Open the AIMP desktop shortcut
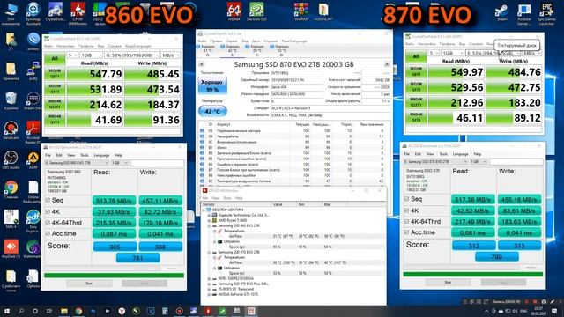 [33, 160]
